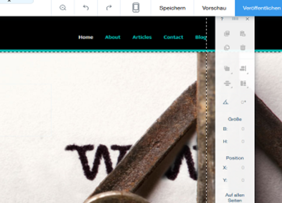282x203 pixels.
Task: Select the About menu item
Action: click(x=113, y=37)
